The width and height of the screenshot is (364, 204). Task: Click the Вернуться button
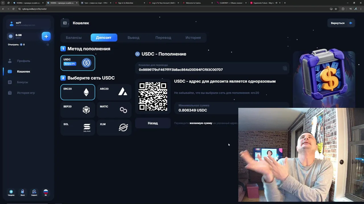click(341, 23)
